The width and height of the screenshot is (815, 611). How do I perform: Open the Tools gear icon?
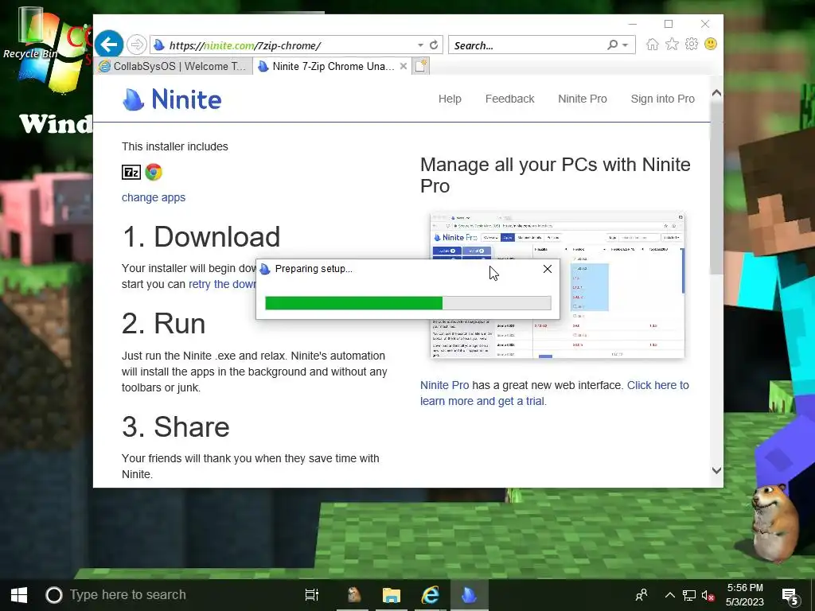[x=692, y=45]
